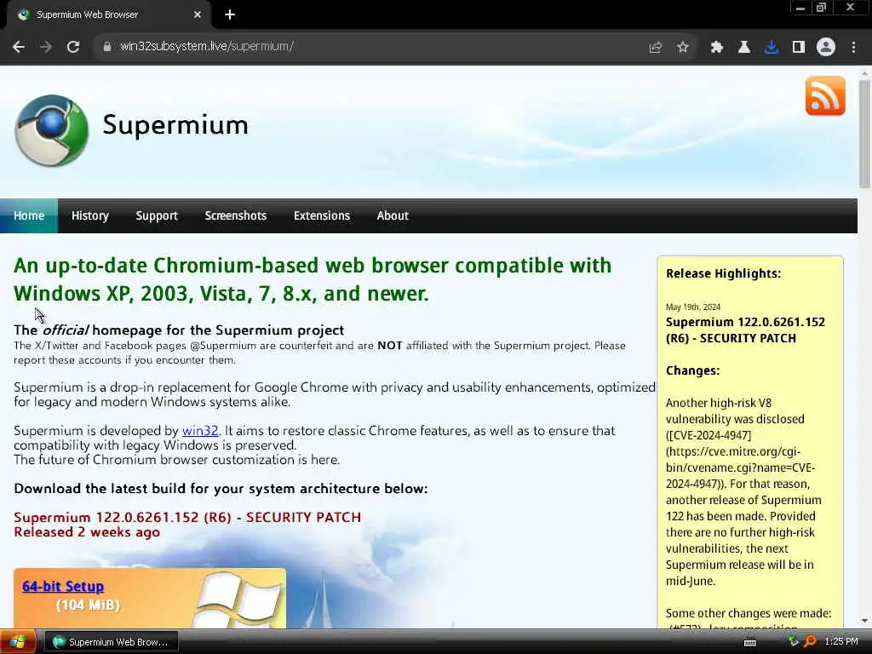Open the History navigation item
872x654 pixels.
(90, 215)
